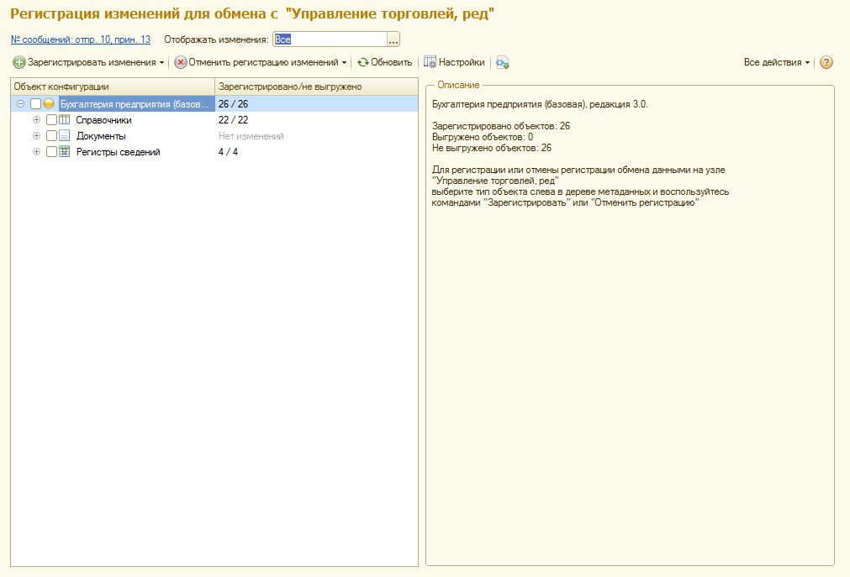Click the Зарегистрировано объектов: 26 text
The image size is (850, 577).
point(501,126)
